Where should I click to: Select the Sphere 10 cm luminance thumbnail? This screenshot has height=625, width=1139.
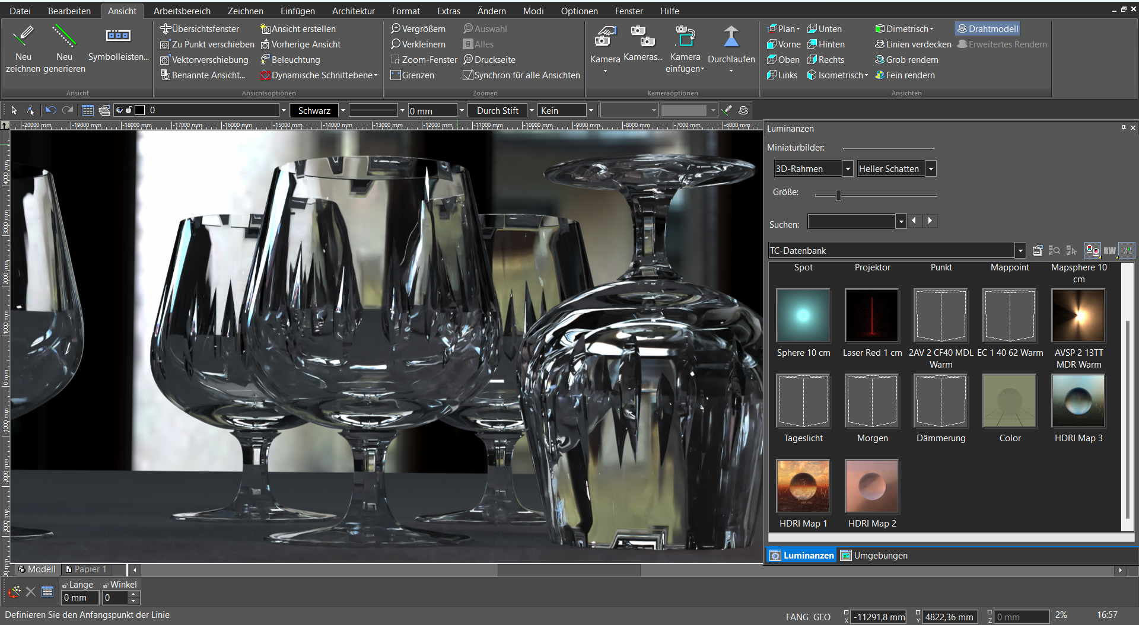(x=803, y=315)
